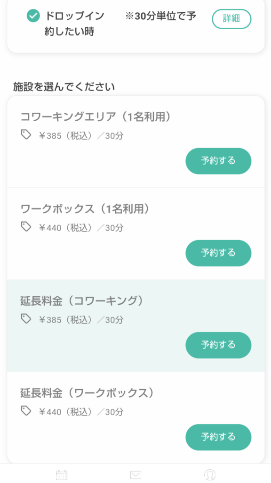Reserve コワーキングエリア with 予約する button

click(218, 161)
